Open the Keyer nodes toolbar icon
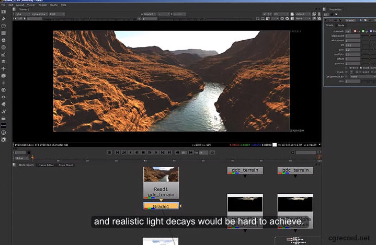The height and width of the screenshot is (245, 376). 4,55
